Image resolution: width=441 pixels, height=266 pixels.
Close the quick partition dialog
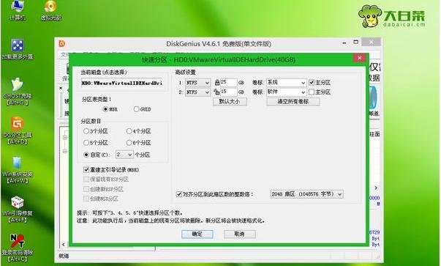click(x=359, y=58)
